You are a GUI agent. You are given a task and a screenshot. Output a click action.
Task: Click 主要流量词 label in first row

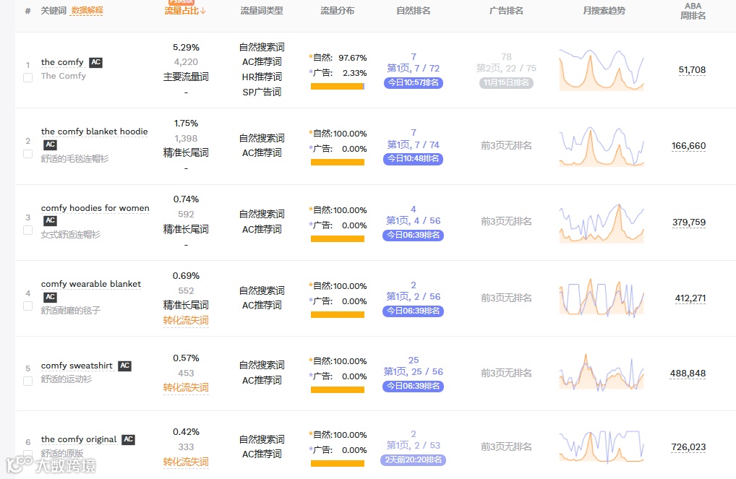tap(186, 77)
